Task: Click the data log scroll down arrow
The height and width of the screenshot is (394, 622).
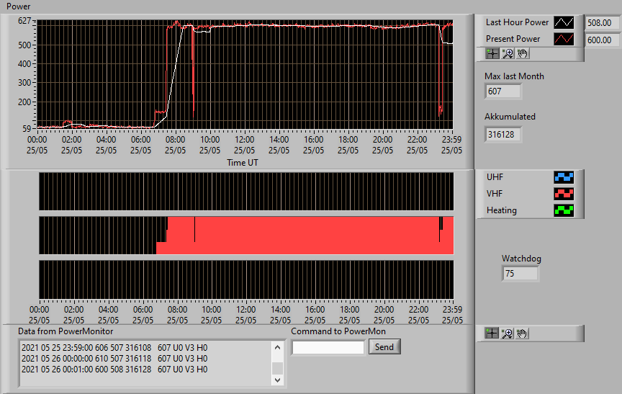Action: coord(277,380)
